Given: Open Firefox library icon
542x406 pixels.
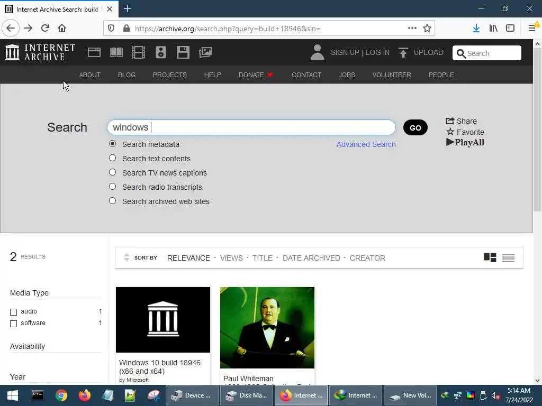Looking at the screenshot, I should click(493, 29).
